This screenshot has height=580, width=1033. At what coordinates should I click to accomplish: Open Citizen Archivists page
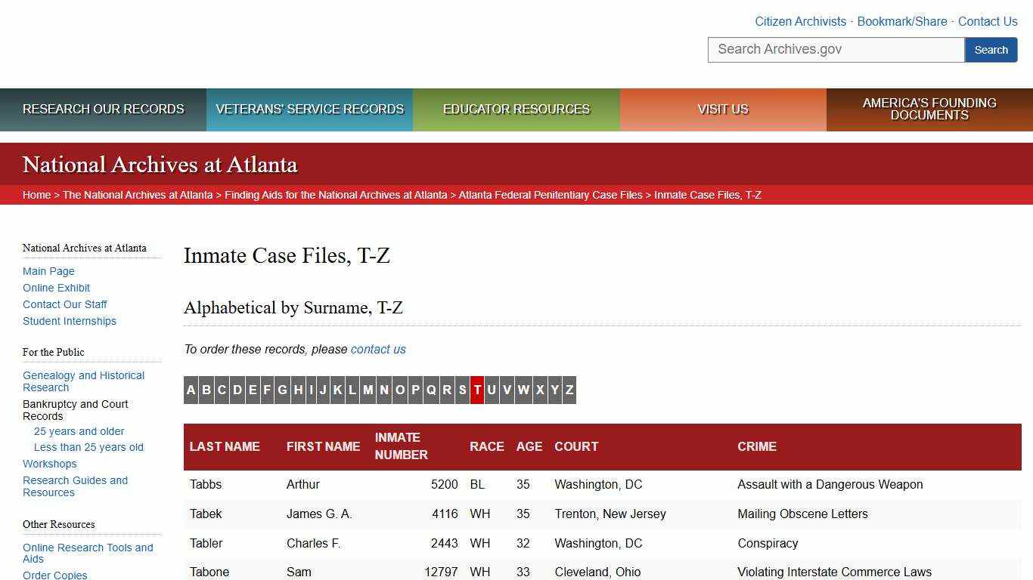coord(800,21)
